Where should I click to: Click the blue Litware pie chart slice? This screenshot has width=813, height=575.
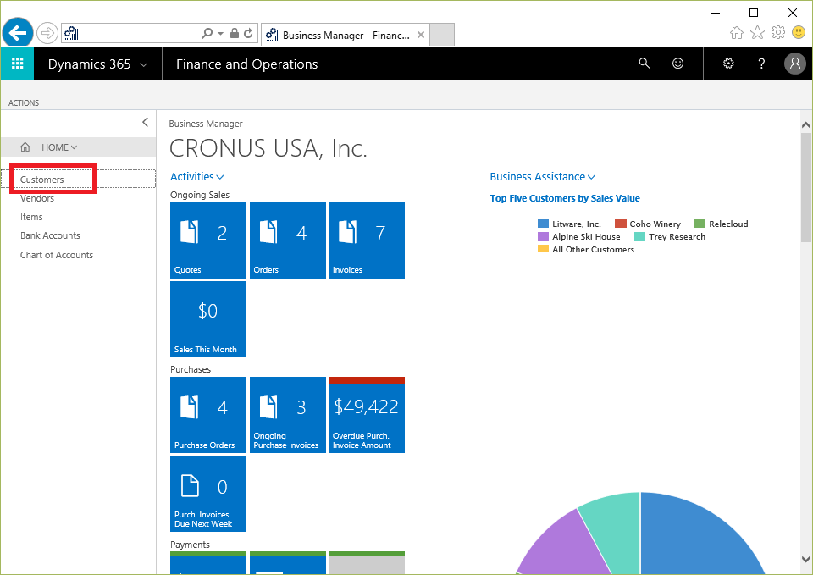pyautogui.click(x=694, y=539)
